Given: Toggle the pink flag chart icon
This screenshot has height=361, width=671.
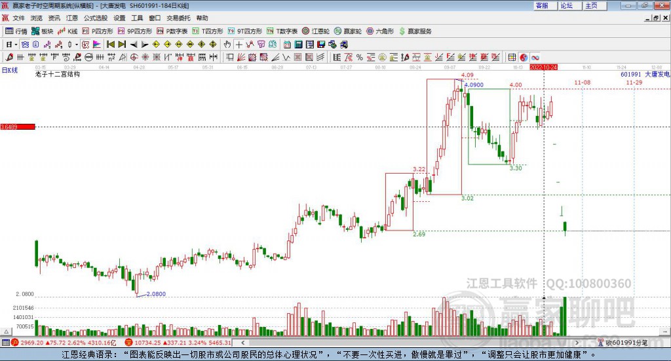Looking at the screenshot, I should pos(97,45).
